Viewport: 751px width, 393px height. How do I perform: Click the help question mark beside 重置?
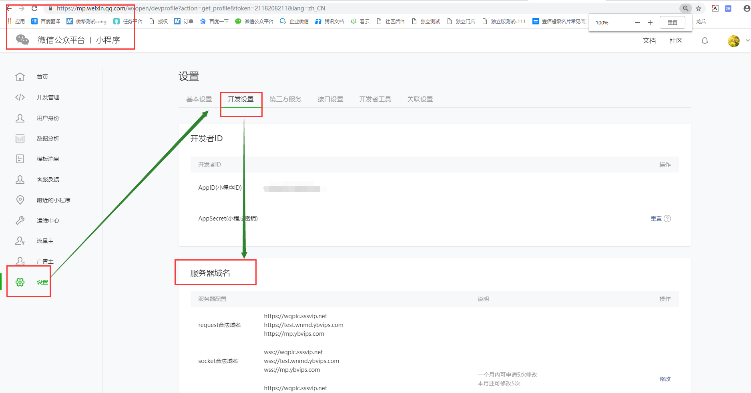pyautogui.click(x=667, y=219)
